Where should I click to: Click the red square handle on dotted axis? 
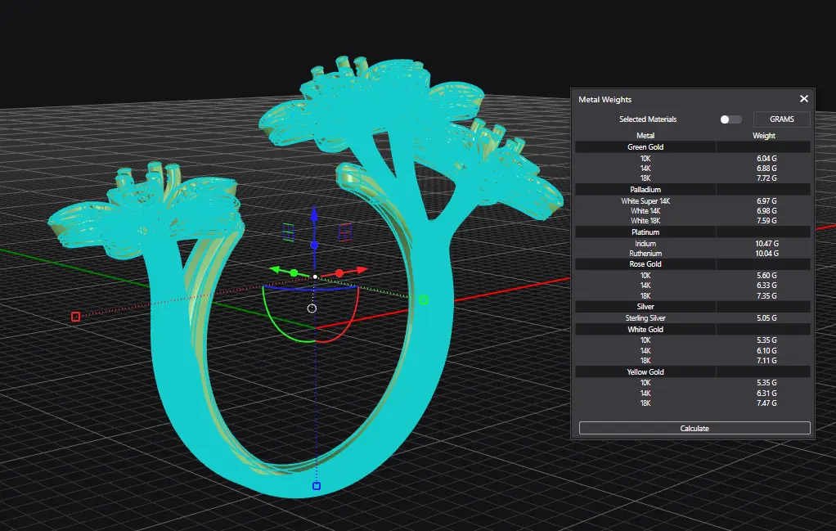pos(76,317)
